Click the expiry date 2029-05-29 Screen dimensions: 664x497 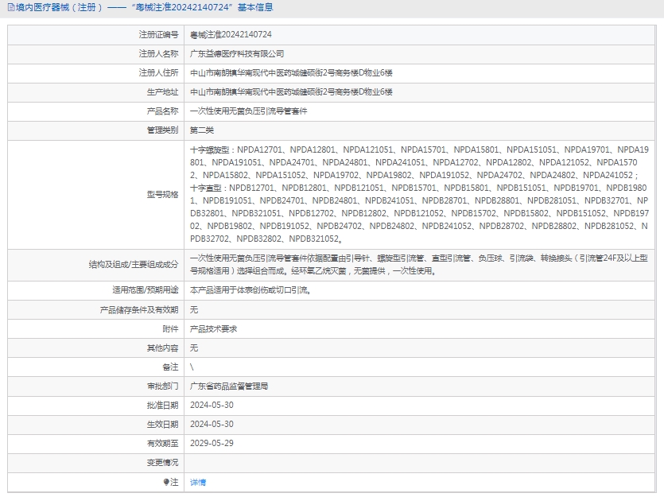(x=212, y=443)
